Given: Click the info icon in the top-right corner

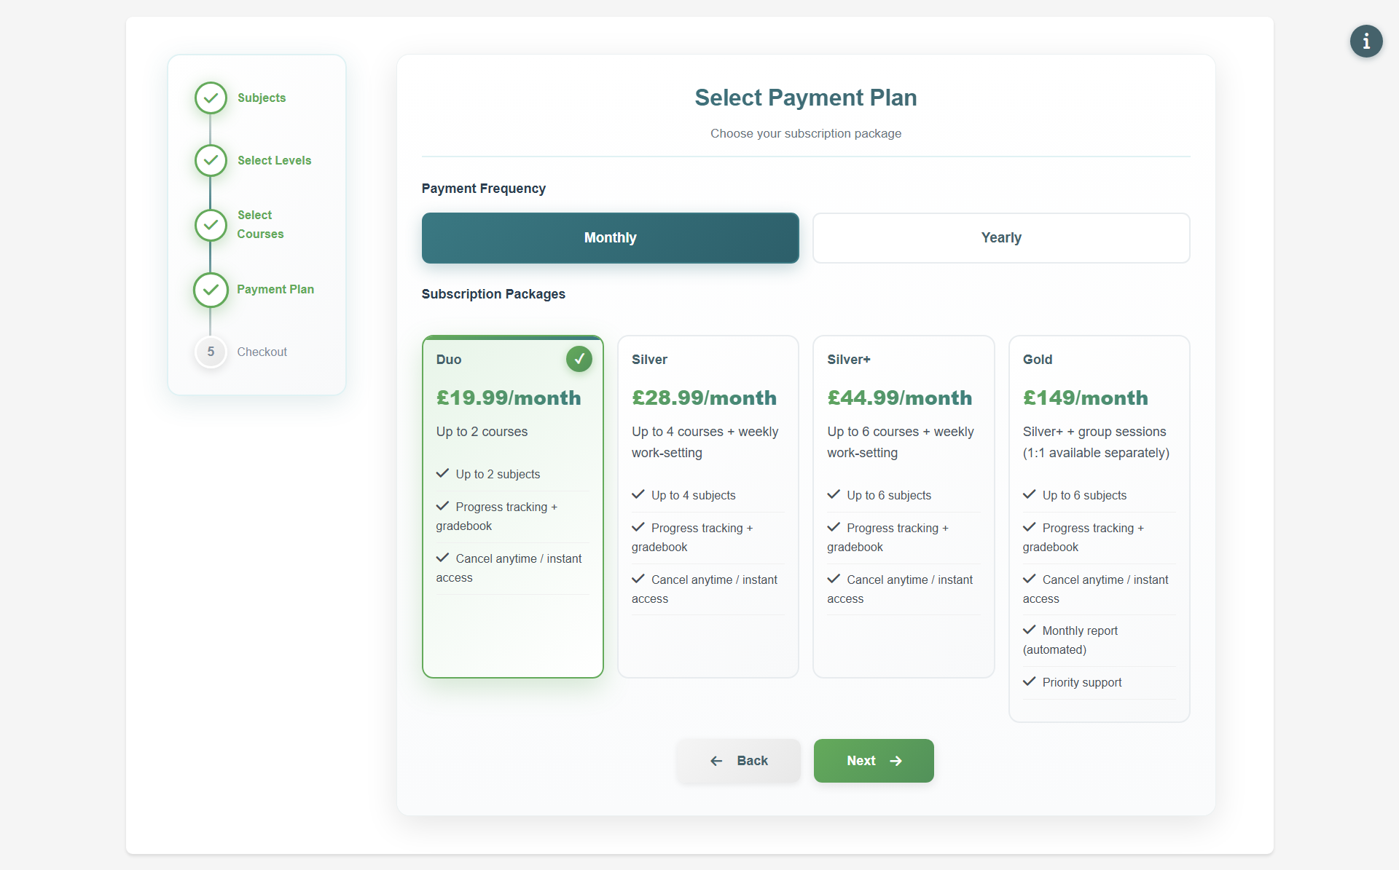Looking at the screenshot, I should [1366, 41].
